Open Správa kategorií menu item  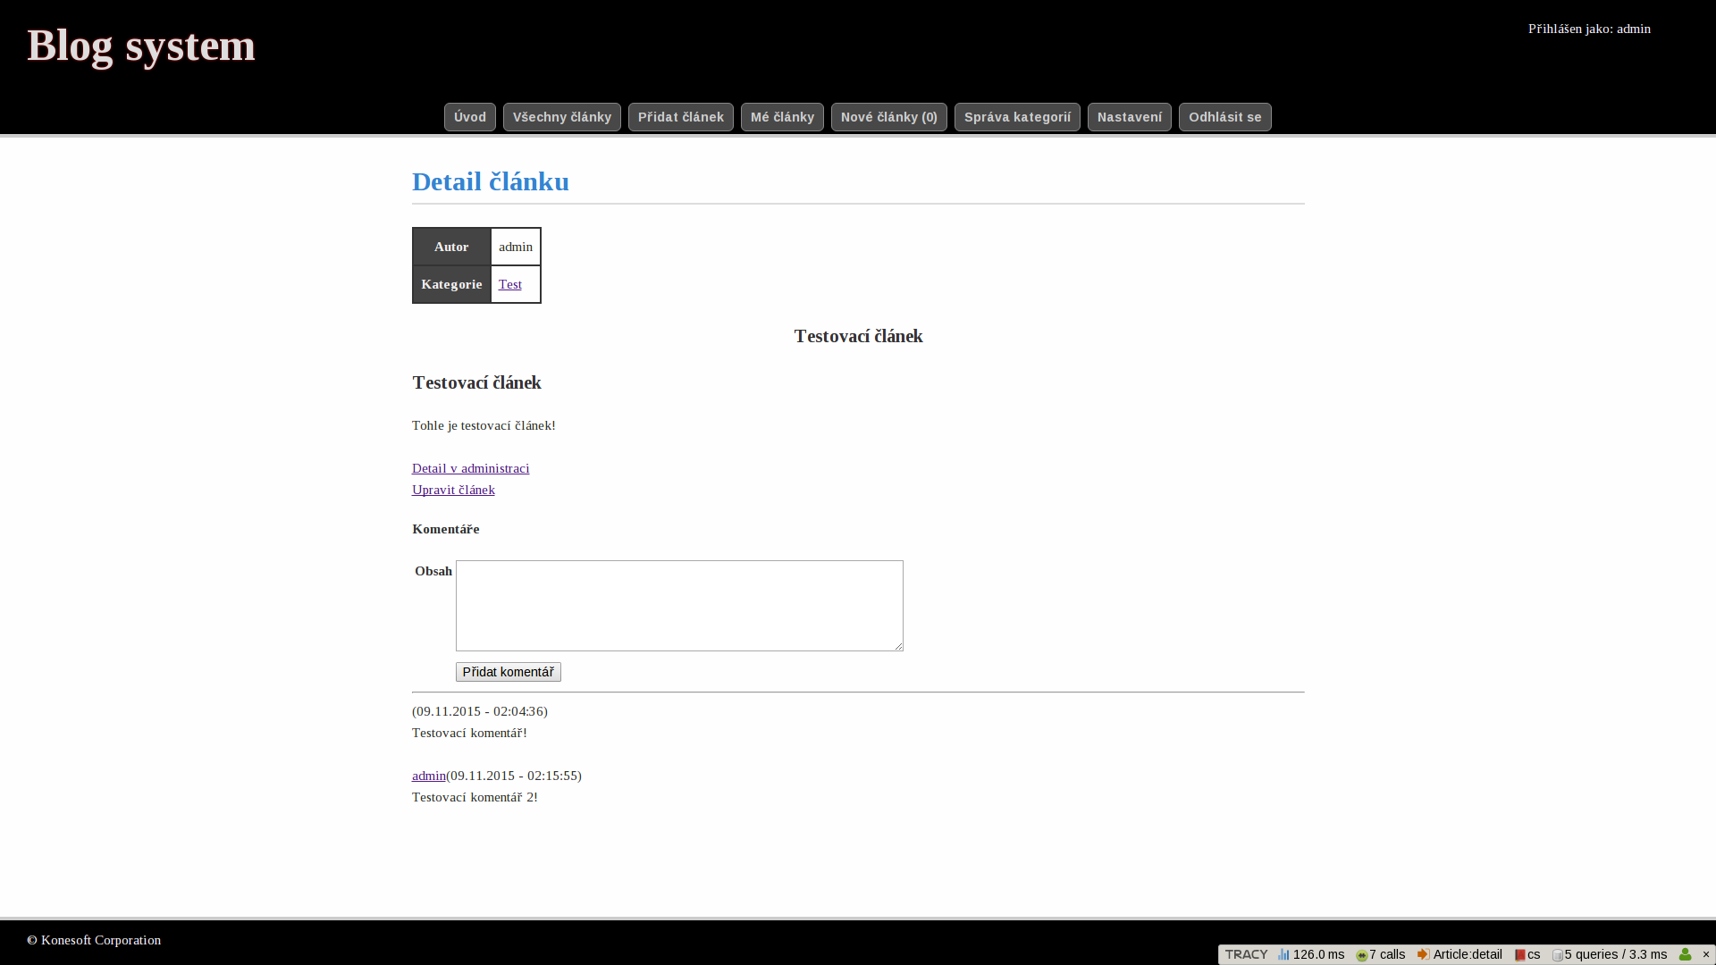[1017, 117]
